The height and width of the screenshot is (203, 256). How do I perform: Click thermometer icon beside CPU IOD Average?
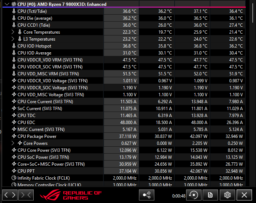pyautogui.click(x=14, y=53)
